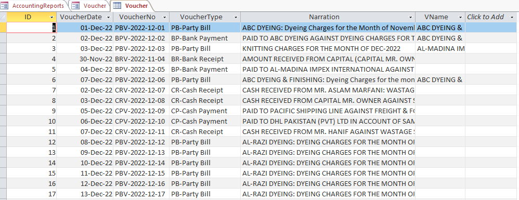Click the form icon on AccountingReports tab
519x200 pixels.
pyautogui.click(x=5, y=6)
